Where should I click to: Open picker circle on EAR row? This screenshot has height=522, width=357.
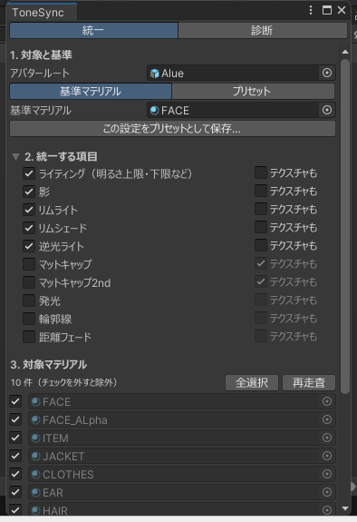tap(327, 492)
